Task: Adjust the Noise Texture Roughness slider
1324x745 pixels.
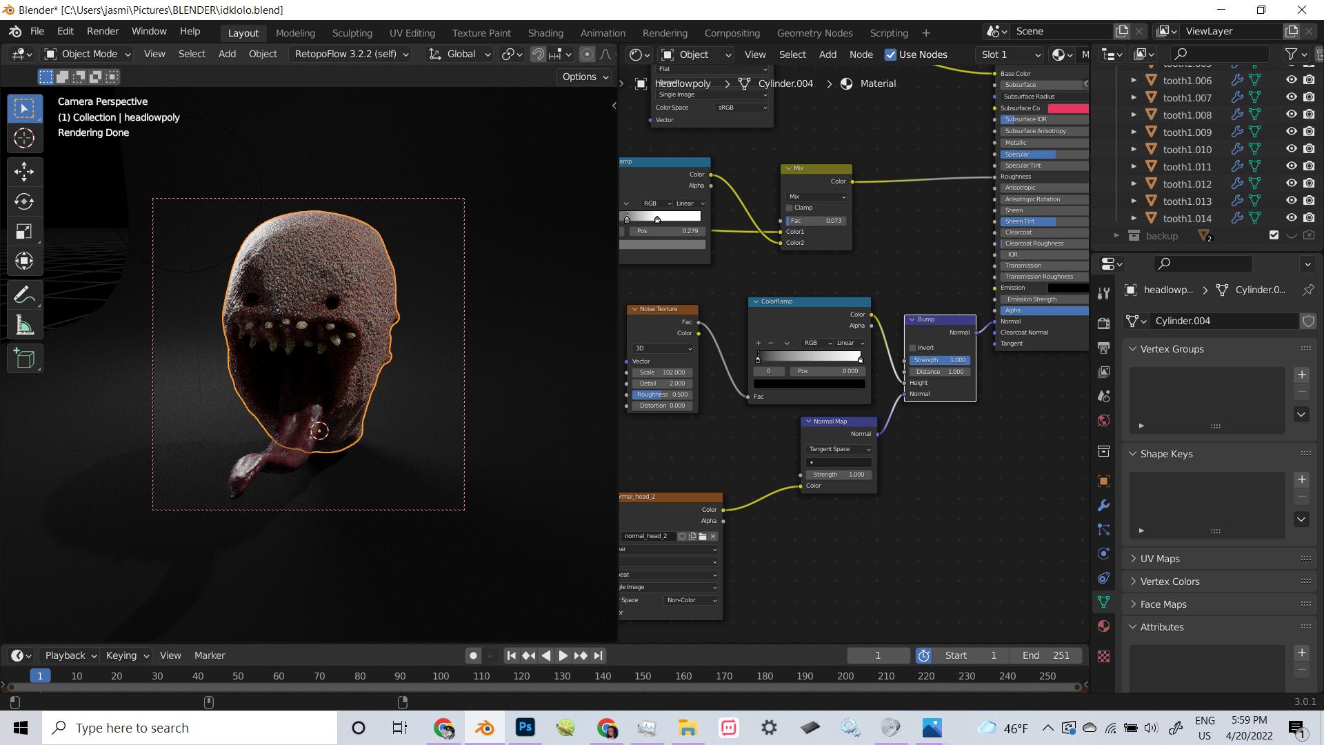Action: pyautogui.click(x=662, y=395)
